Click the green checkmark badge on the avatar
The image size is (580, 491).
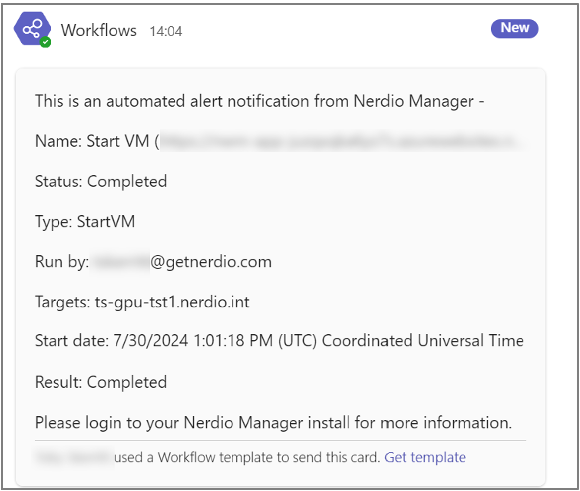46,42
